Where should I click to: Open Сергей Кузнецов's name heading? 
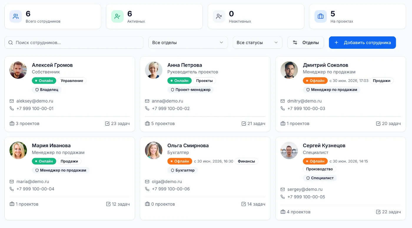coord(324,145)
